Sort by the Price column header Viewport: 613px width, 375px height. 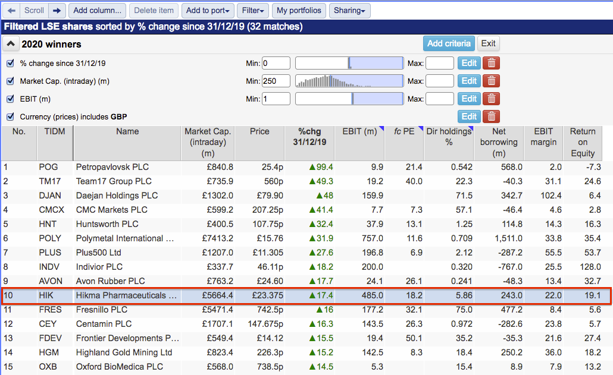point(259,143)
